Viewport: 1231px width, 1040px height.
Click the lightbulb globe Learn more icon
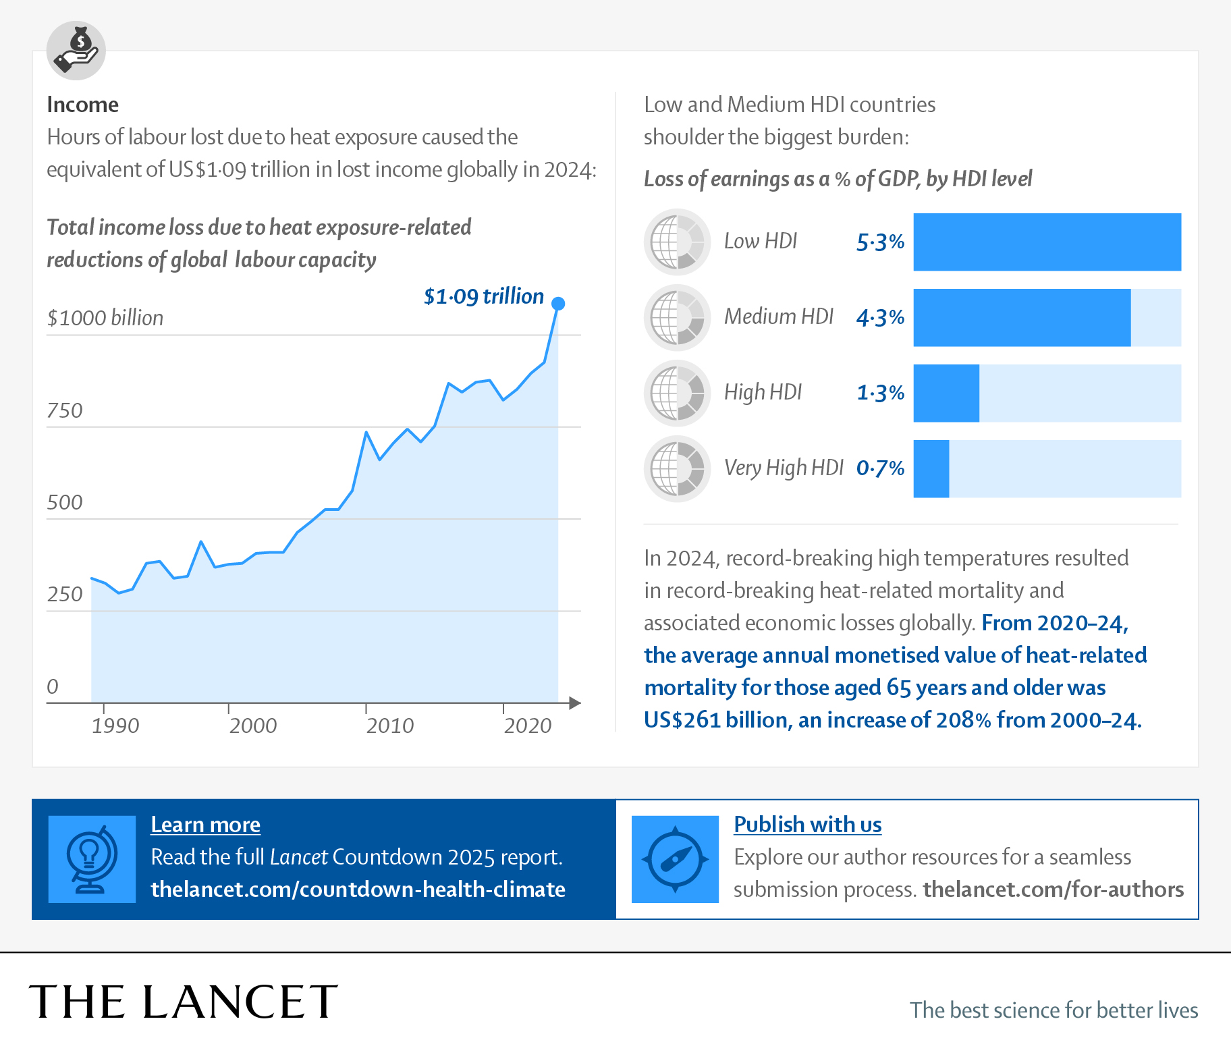point(92,859)
